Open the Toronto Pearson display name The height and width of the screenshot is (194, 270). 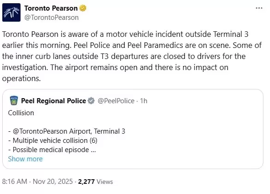pos(51,8)
